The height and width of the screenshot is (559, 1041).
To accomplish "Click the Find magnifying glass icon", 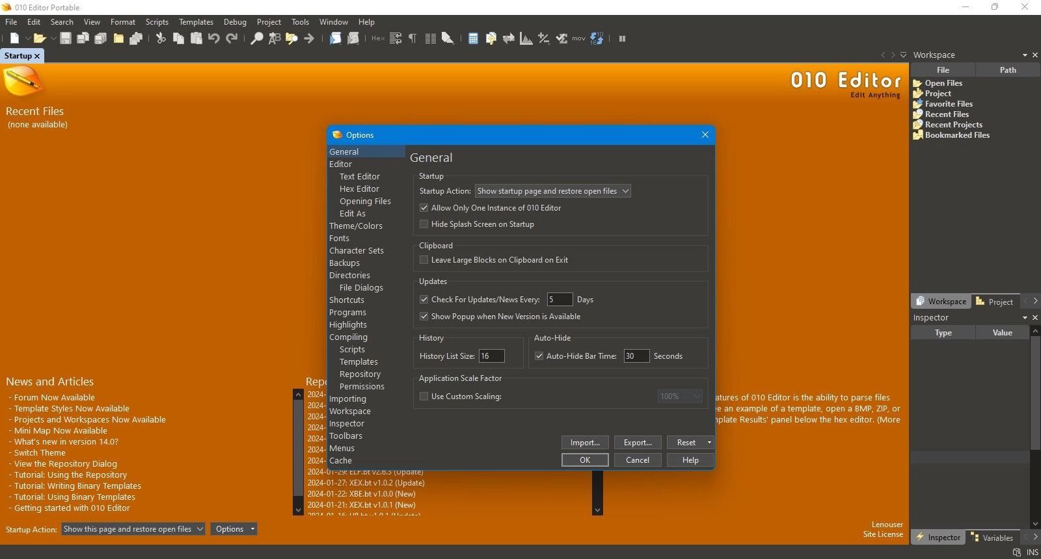I will pyautogui.click(x=257, y=38).
